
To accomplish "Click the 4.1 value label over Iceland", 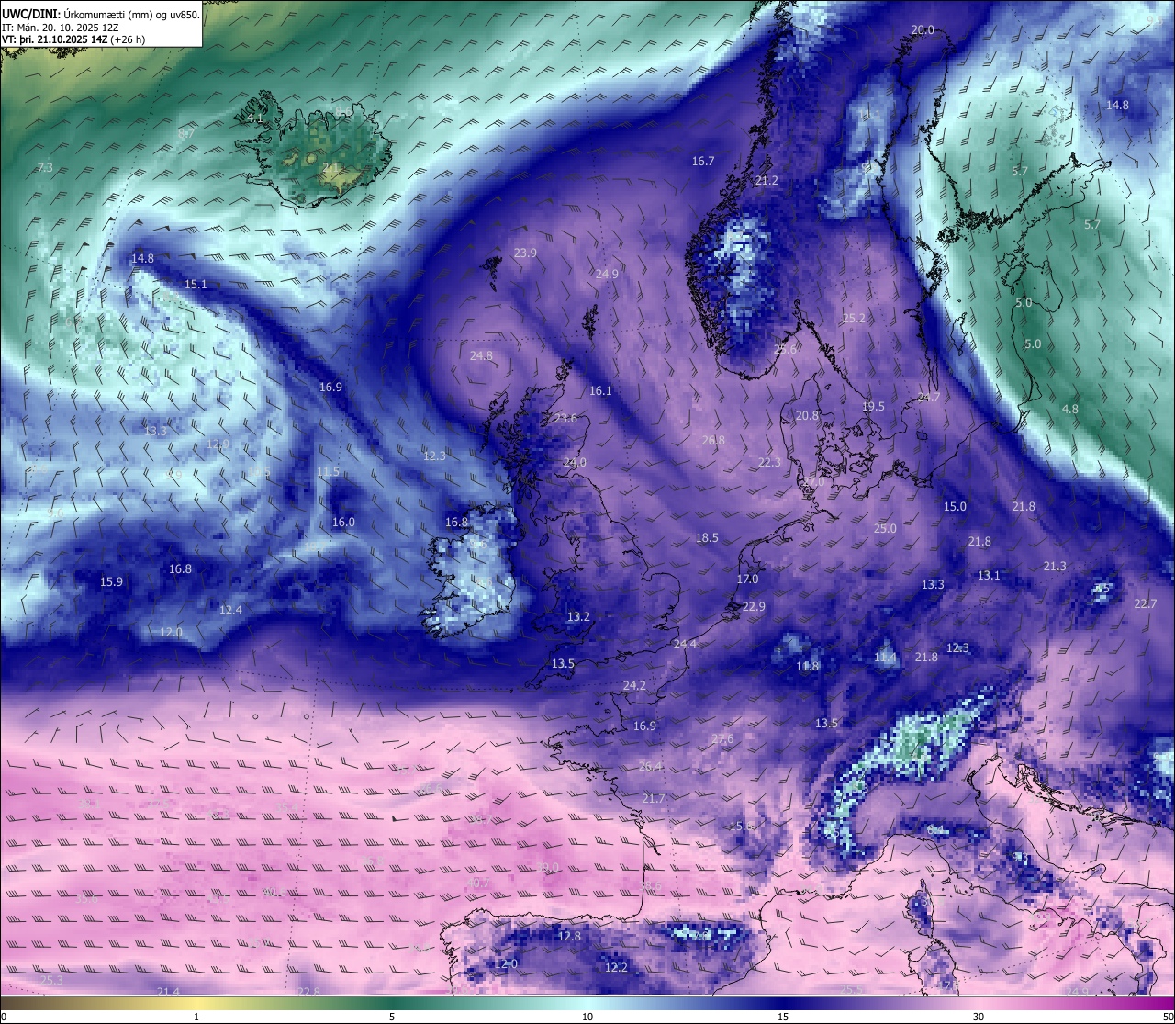I will 254,118.
